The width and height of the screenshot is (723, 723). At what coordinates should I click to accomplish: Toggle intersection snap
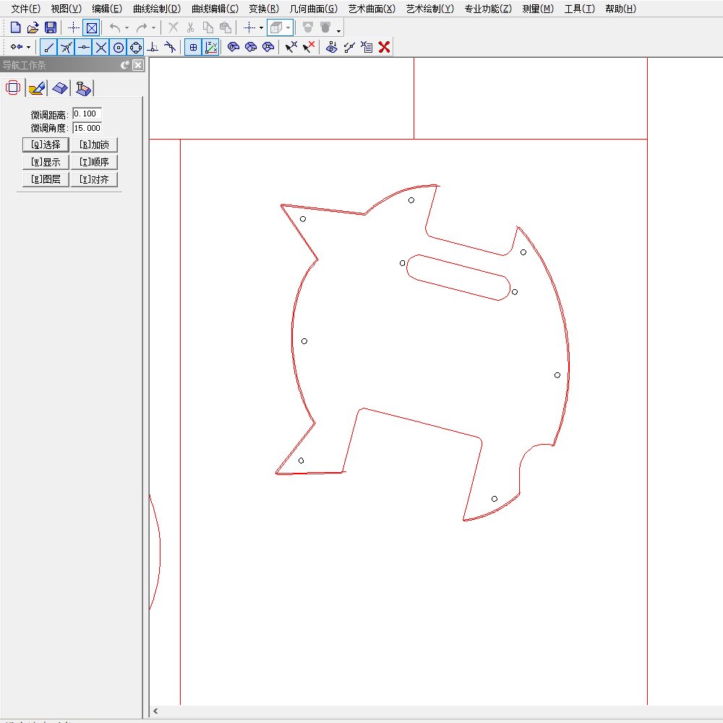101,47
